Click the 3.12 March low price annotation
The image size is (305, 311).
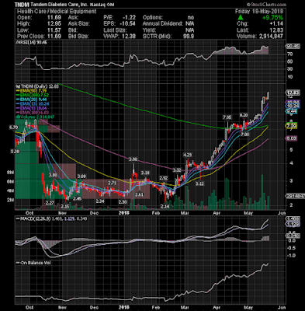point(199,183)
